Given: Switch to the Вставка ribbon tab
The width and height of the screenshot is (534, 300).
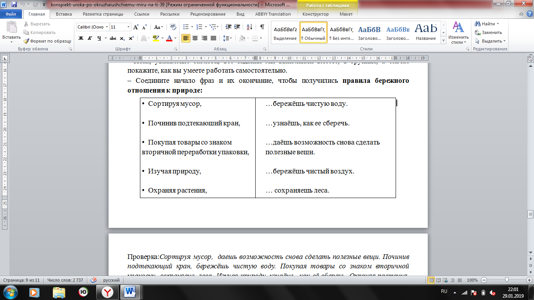Looking at the screenshot, I should [64, 14].
